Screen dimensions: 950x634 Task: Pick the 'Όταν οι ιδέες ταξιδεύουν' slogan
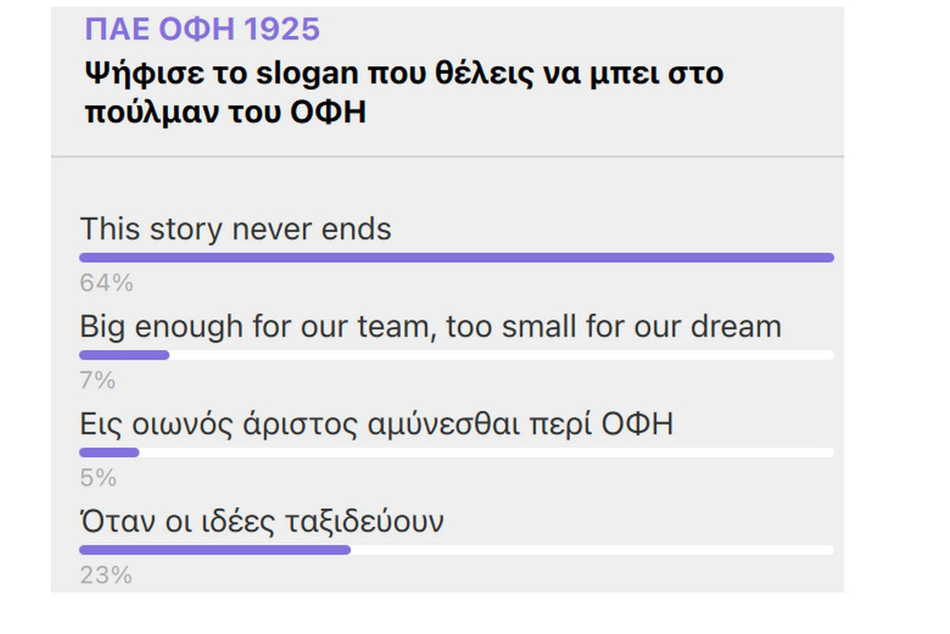261,522
